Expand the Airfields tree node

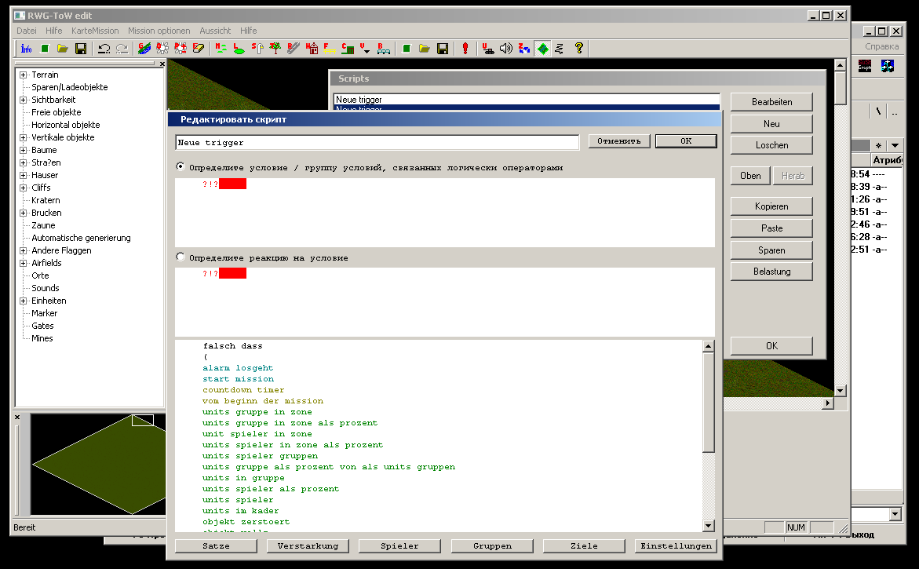24,263
